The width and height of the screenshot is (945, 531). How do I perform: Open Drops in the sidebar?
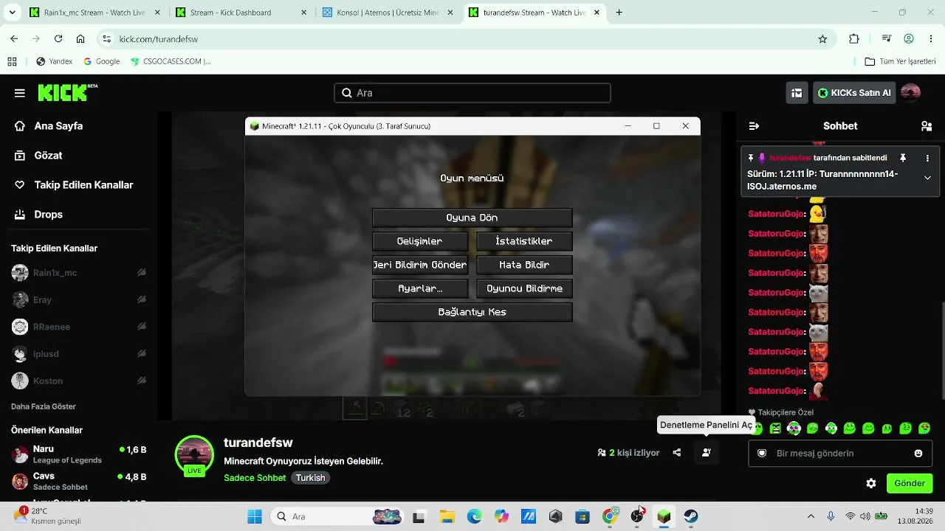[x=38, y=215]
